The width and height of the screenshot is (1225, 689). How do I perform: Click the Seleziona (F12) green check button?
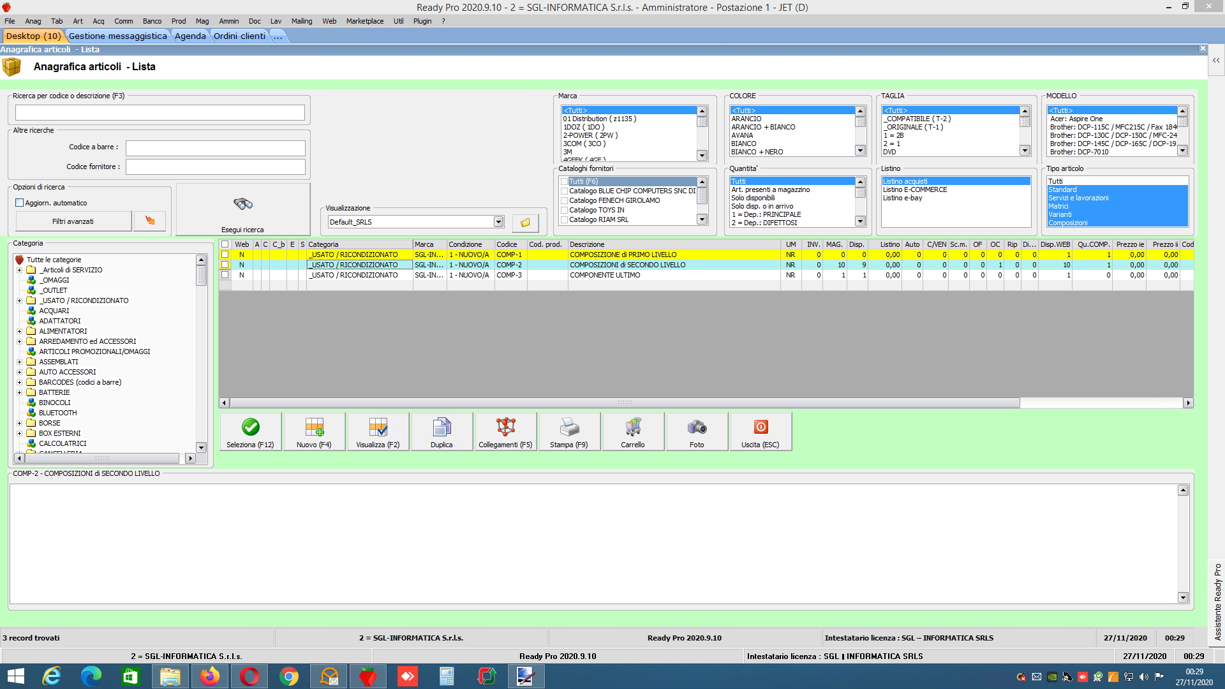coord(250,432)
